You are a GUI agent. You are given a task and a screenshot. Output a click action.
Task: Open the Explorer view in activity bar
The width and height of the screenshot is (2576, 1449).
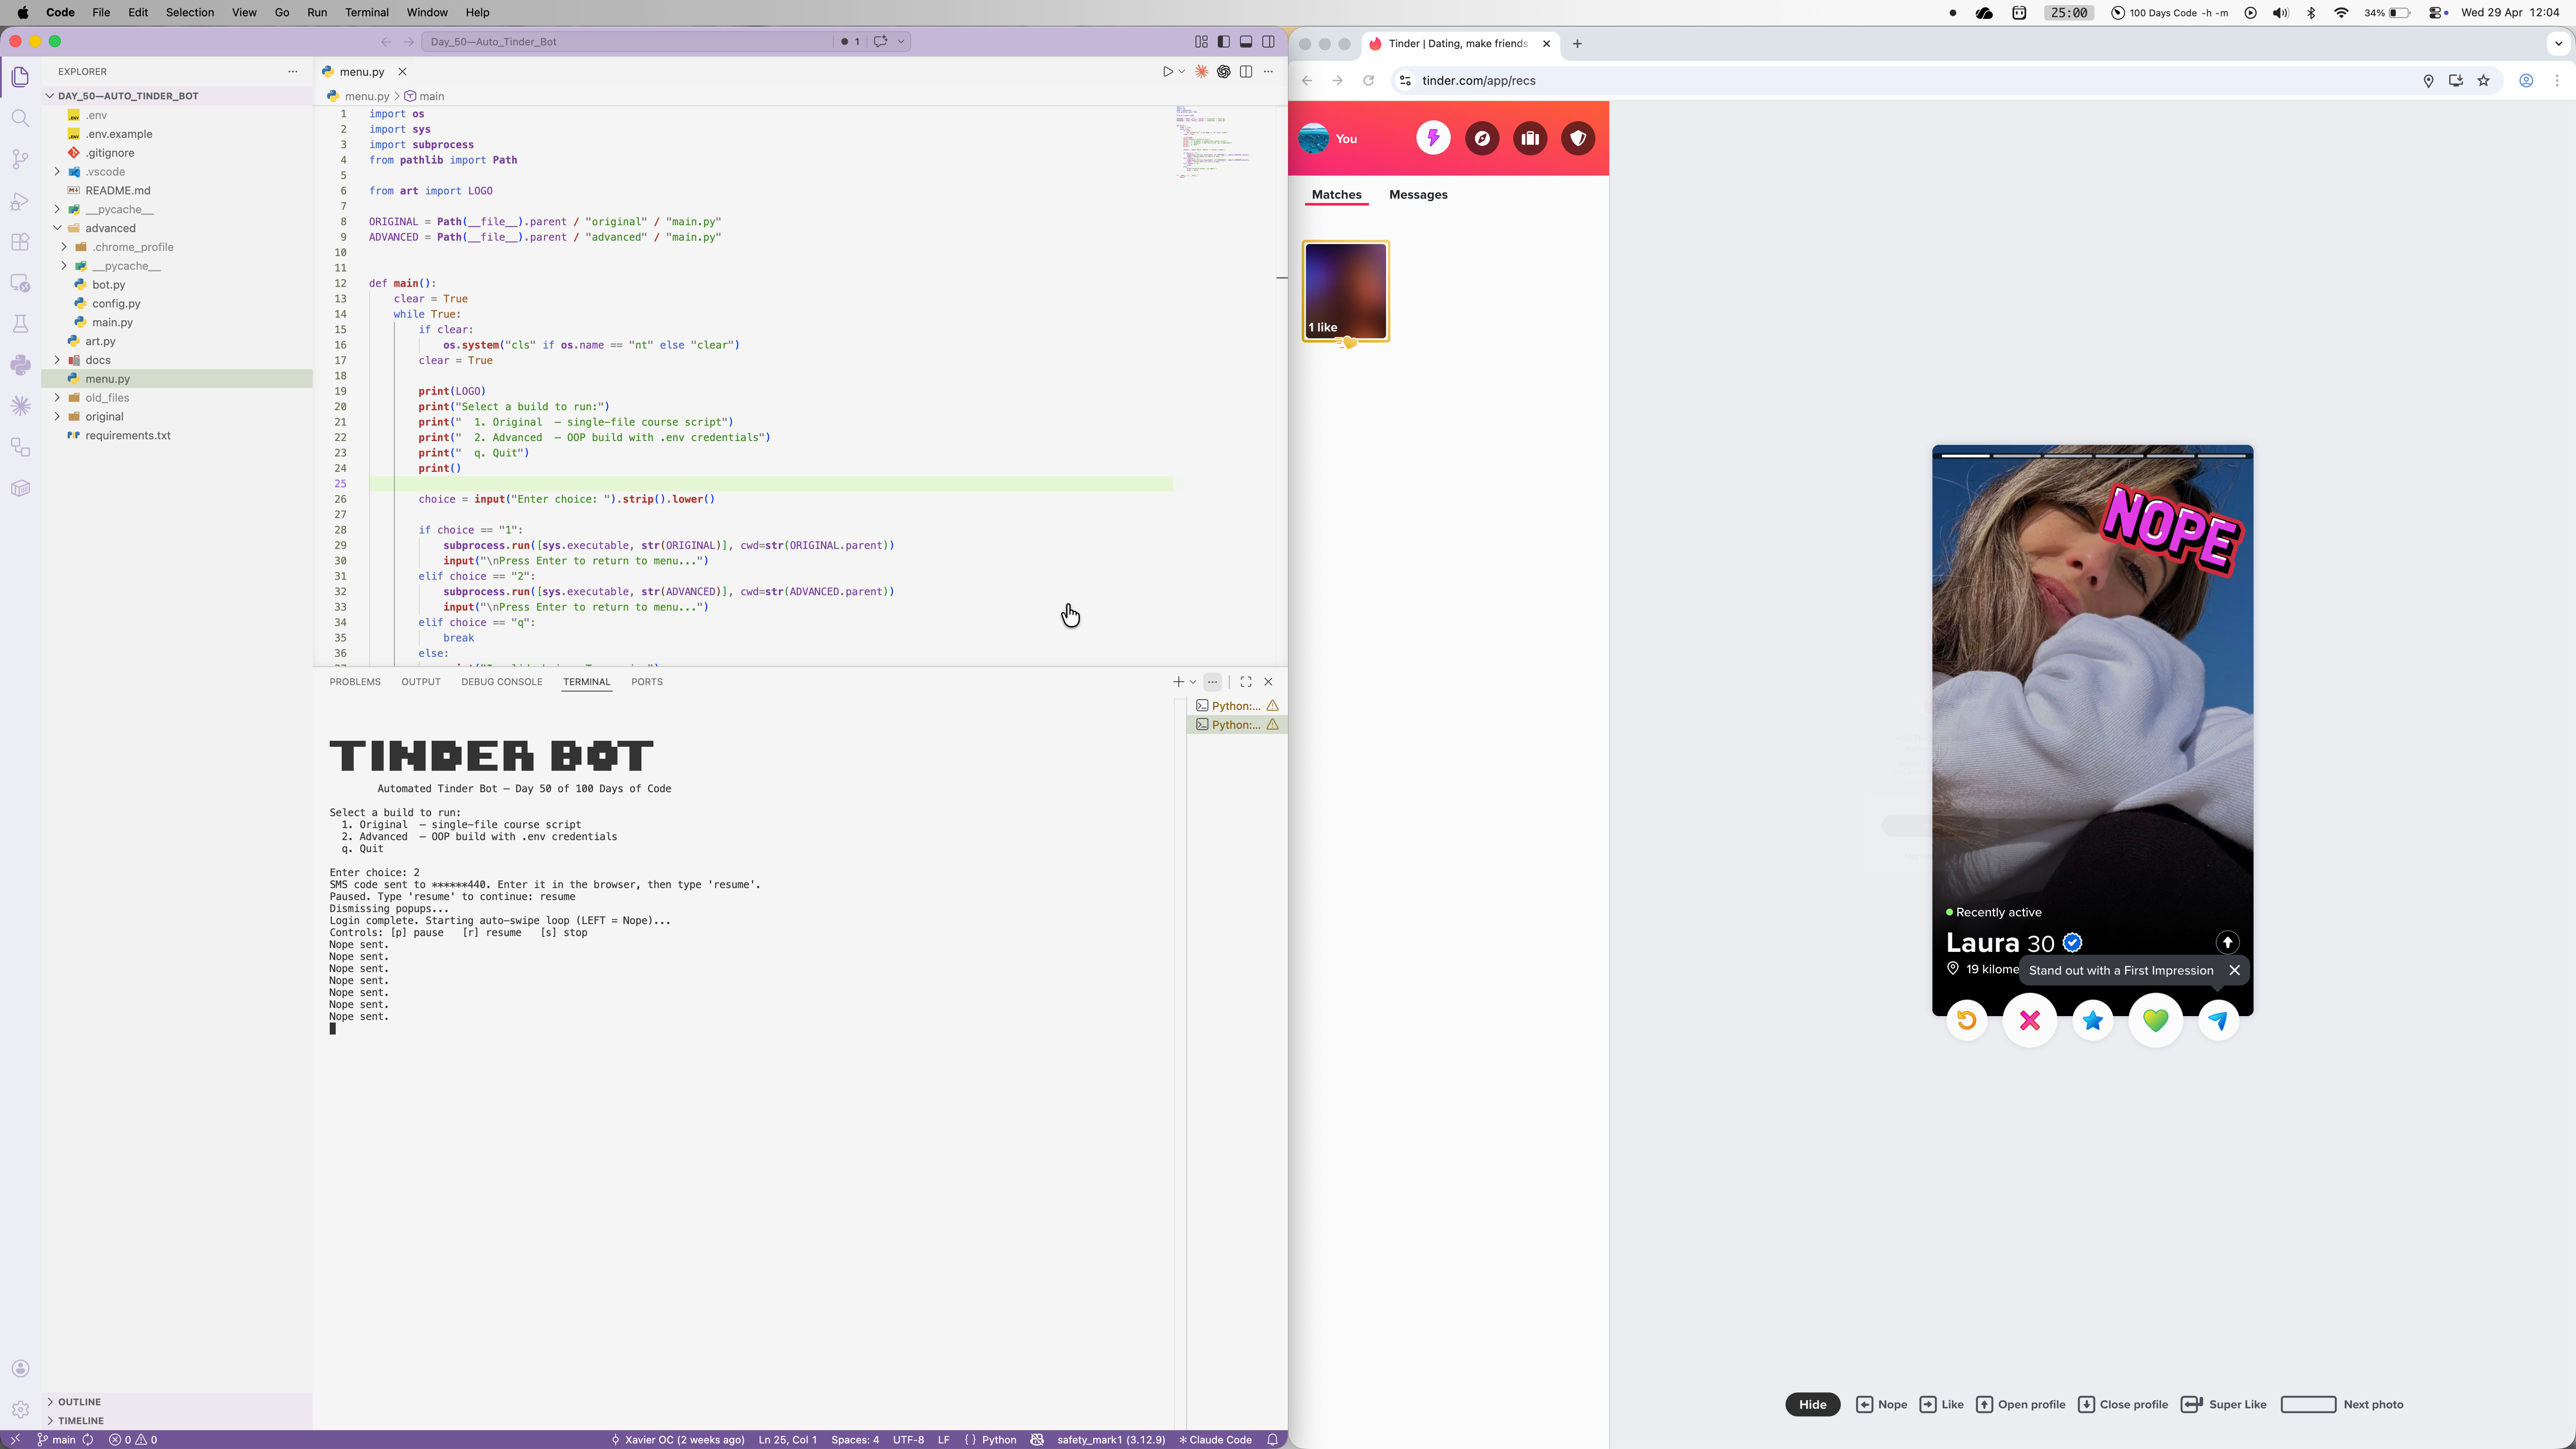pos(20,77)
